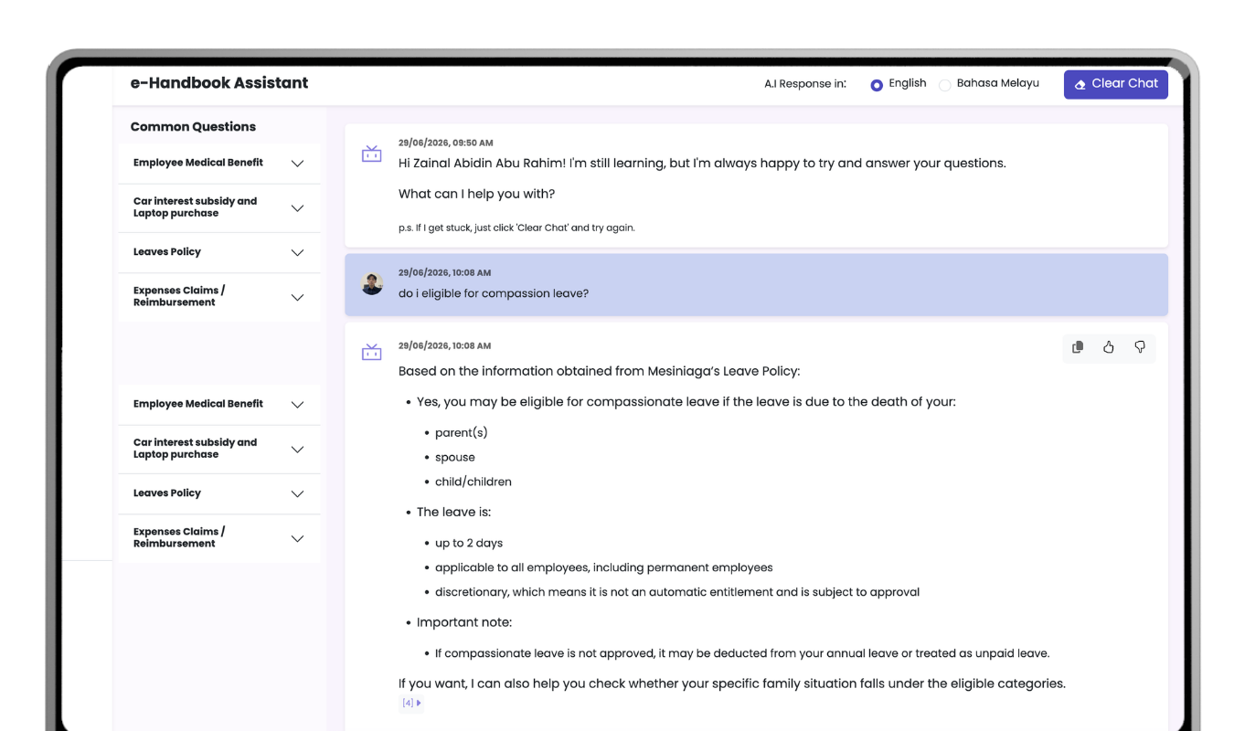
Task: Clear the chat with the Clear Chat button
Action: (1116, 84)
